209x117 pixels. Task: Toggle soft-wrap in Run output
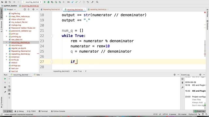9,86
